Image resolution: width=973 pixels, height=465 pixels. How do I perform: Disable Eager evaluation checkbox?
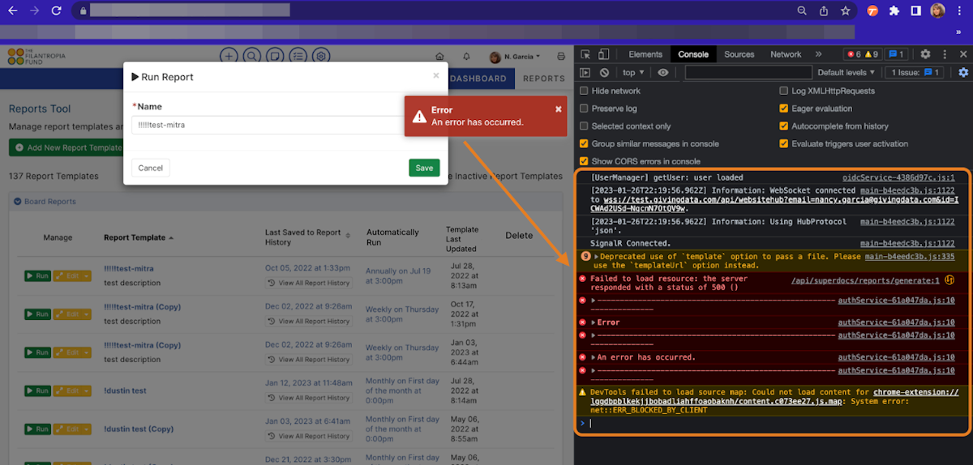[x=783, y=109]
